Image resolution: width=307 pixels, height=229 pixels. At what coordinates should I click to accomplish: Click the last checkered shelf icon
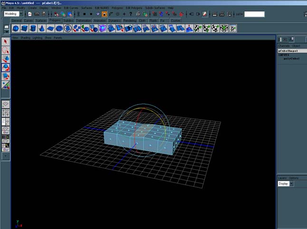[x=232, y=29]
